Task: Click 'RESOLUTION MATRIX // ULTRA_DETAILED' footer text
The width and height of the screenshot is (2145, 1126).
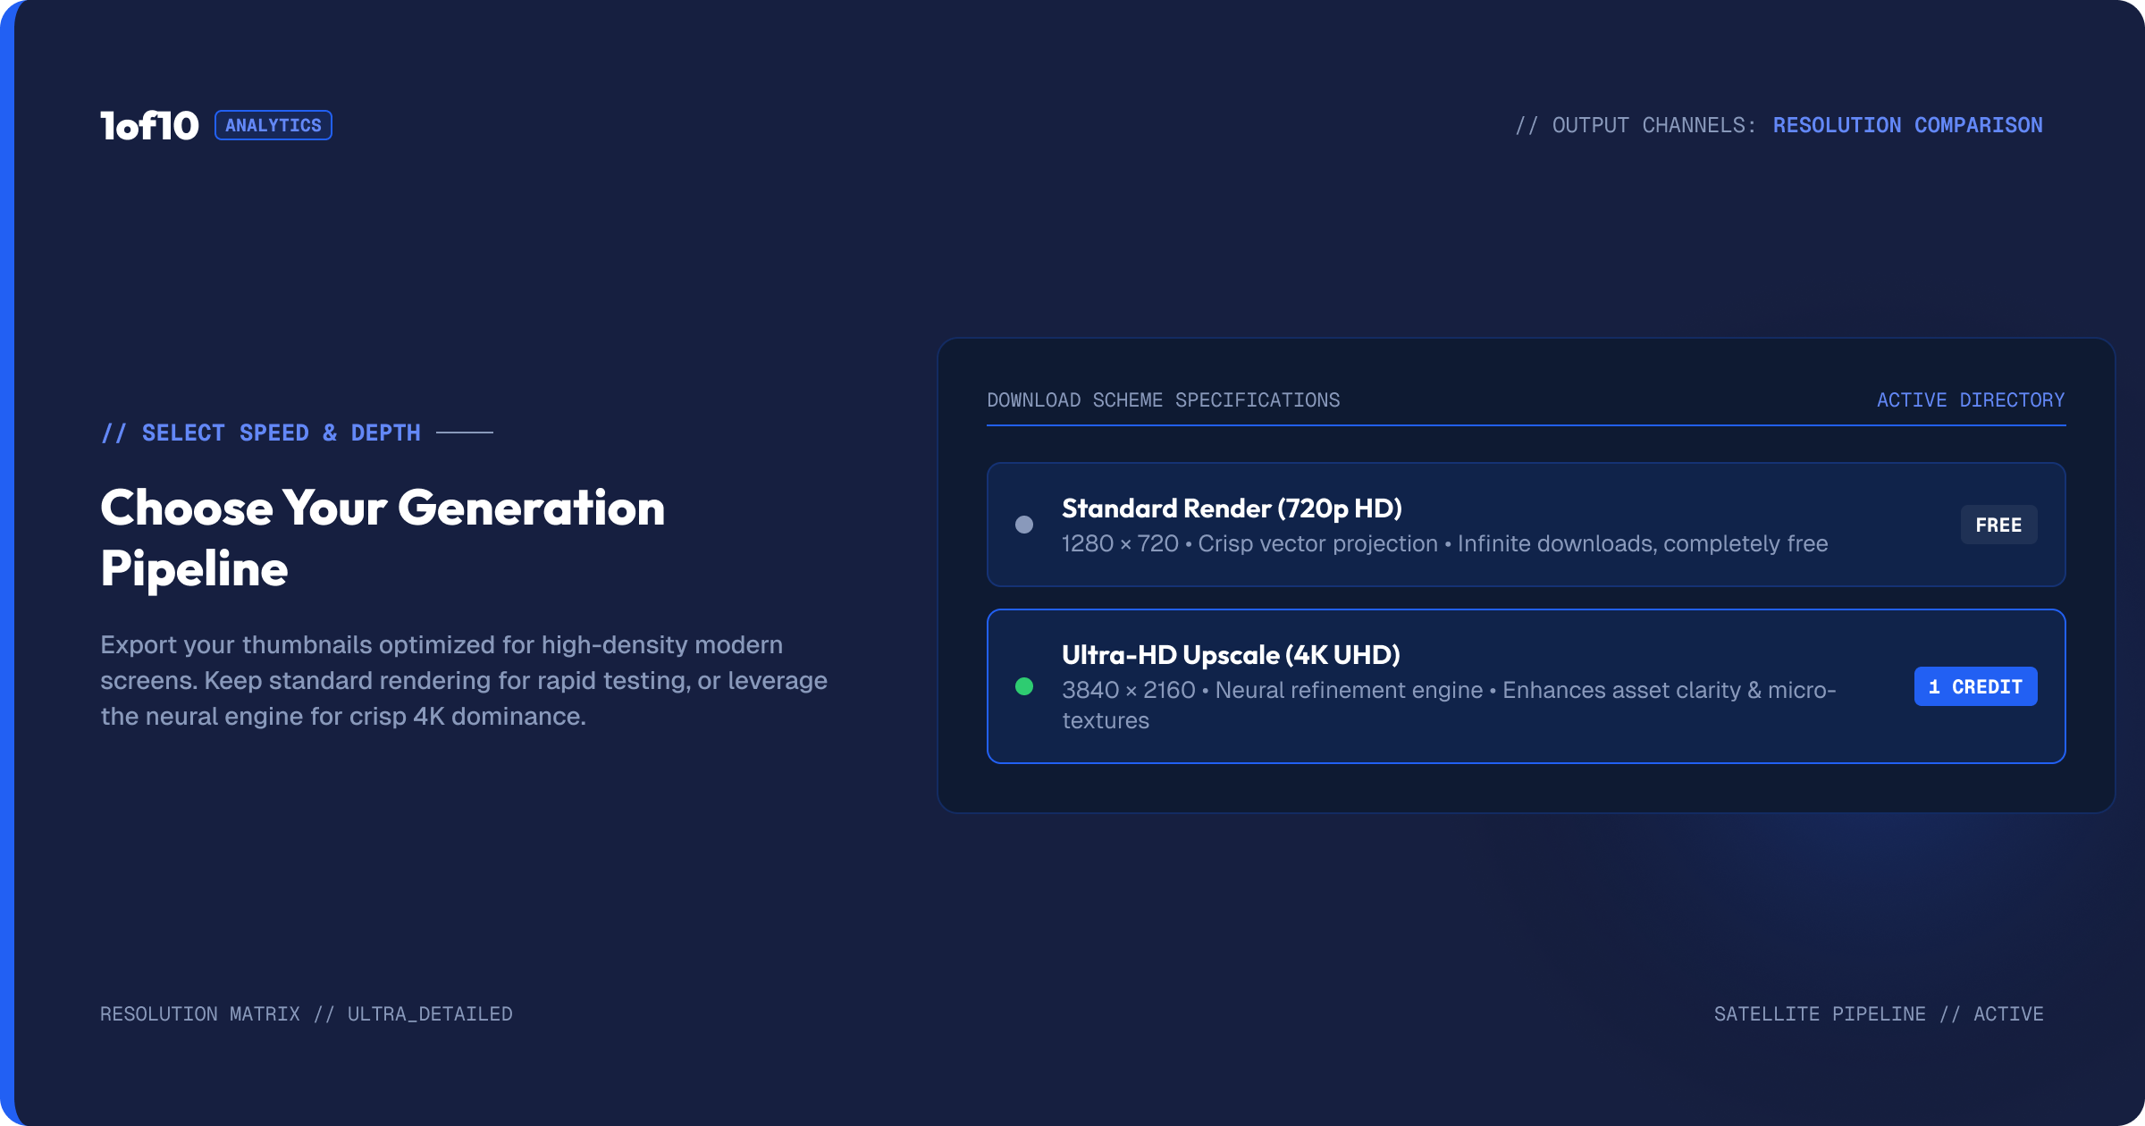Action: point(307,1014)
